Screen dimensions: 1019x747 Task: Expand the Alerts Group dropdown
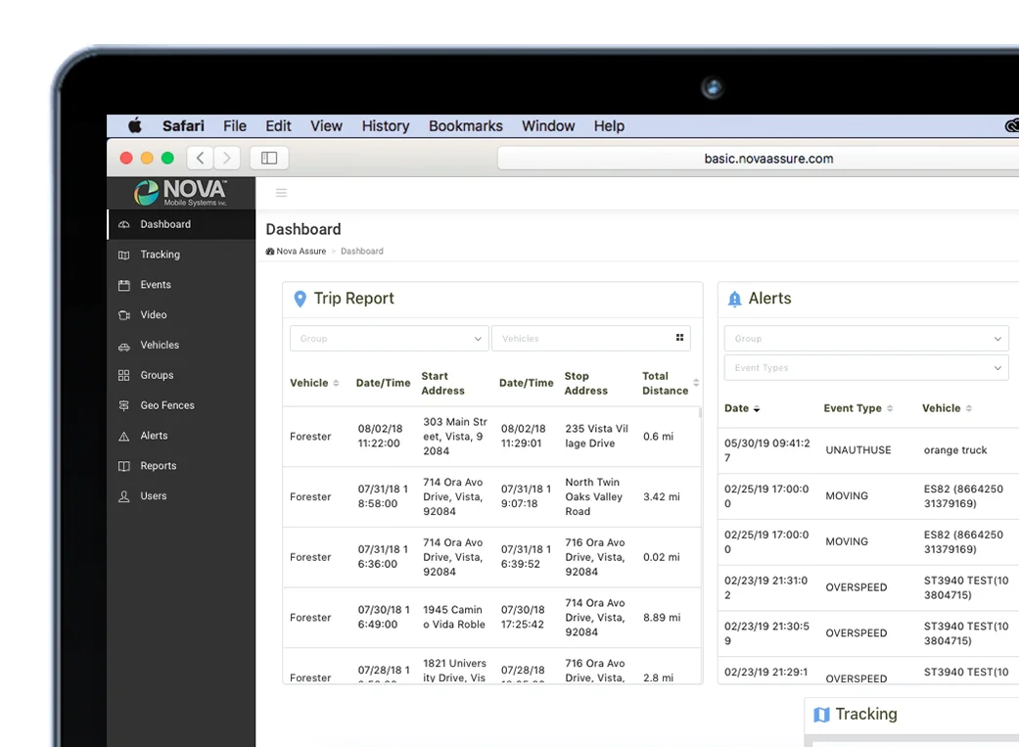pyautogui.click(x=866, y=338)
